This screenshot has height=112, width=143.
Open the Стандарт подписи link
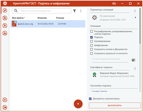(x=99, y=91)
